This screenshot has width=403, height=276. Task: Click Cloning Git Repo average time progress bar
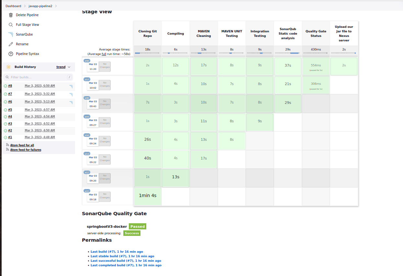point(147,53)
